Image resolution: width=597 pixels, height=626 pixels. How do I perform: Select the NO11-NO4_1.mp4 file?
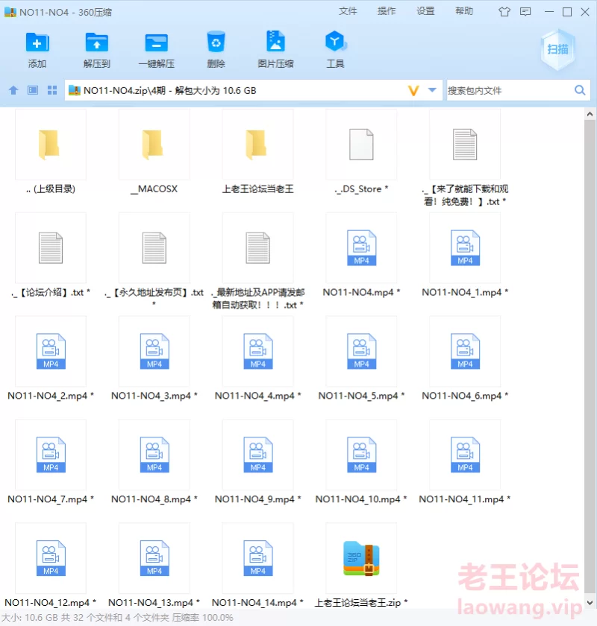pos(465,255)
